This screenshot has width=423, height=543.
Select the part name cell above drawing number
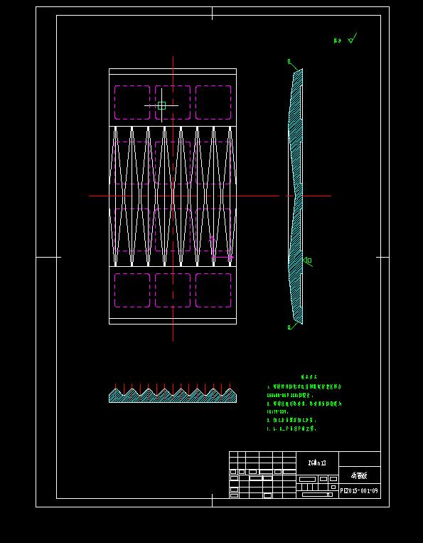[359, 475]
